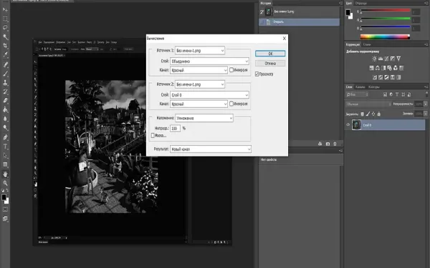
Task: Add an Invert adjustment
Action: pyautogui.click(x=375, y=77)
